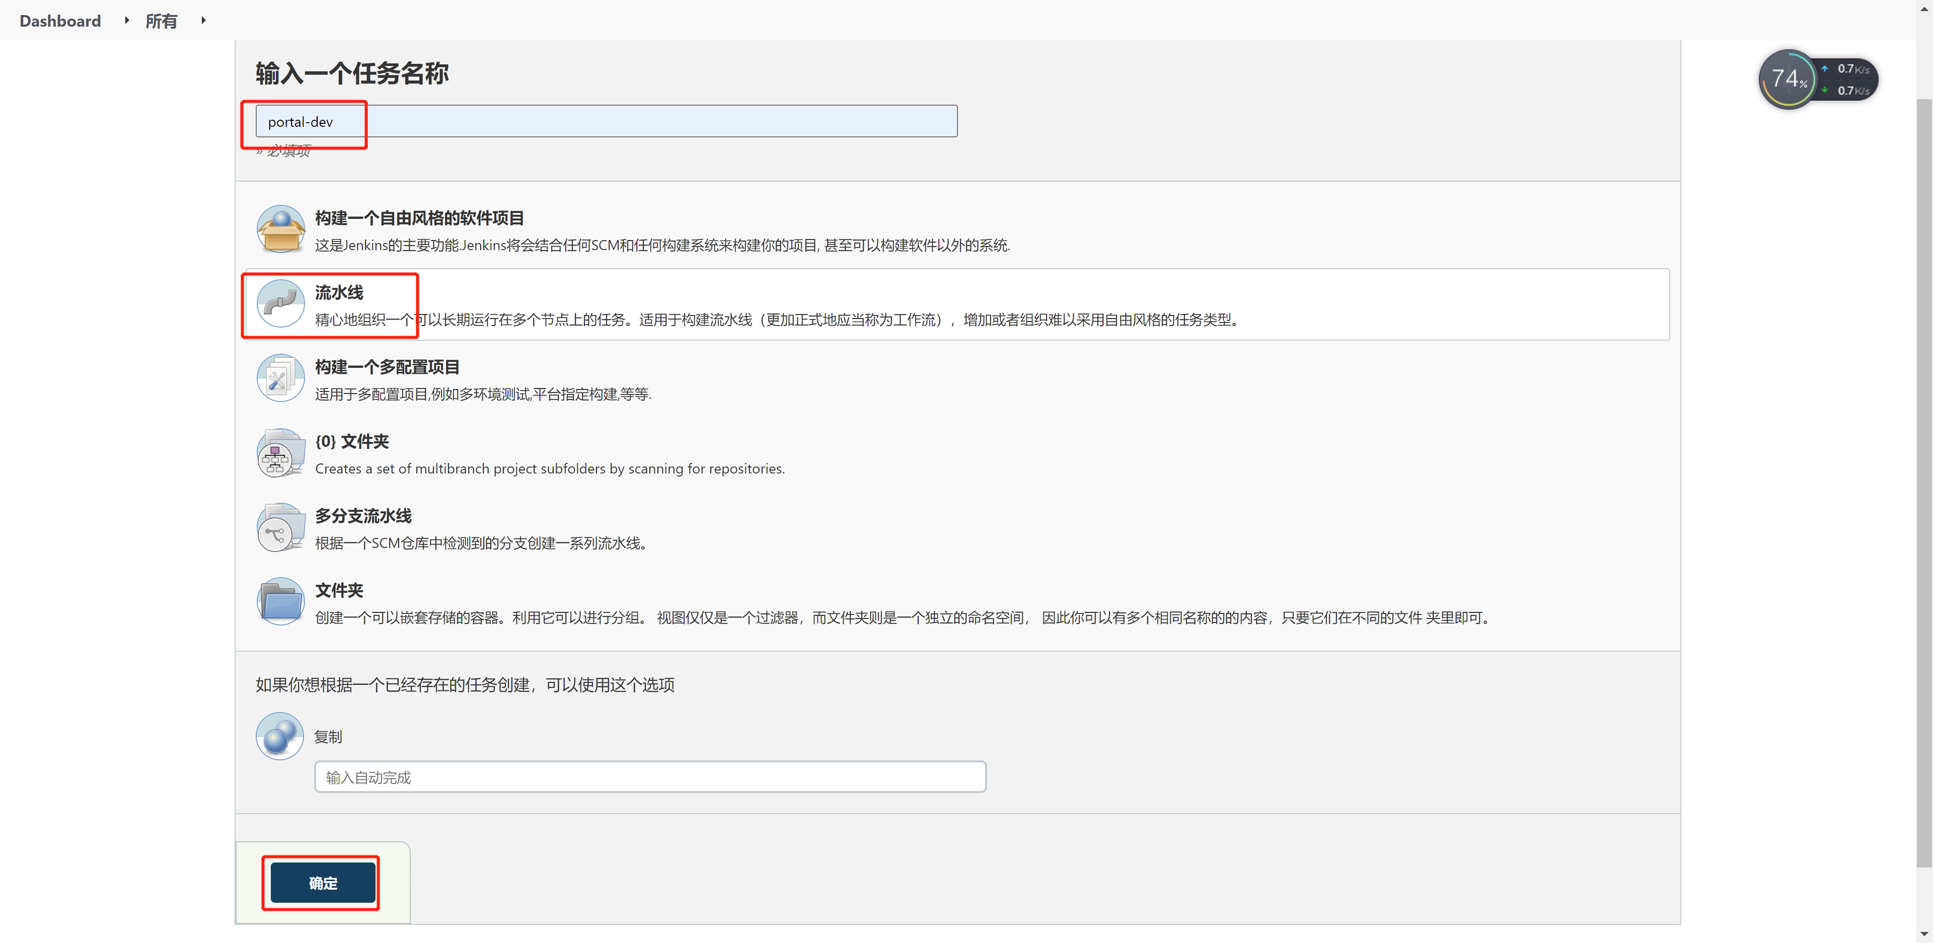
Task: Choose the 构建一个自由风格的软件项目 type
Action: click(x=419, y=217)
